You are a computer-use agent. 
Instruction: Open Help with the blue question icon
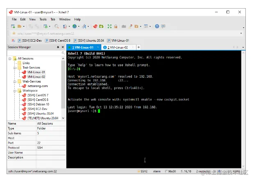[157, 26]
